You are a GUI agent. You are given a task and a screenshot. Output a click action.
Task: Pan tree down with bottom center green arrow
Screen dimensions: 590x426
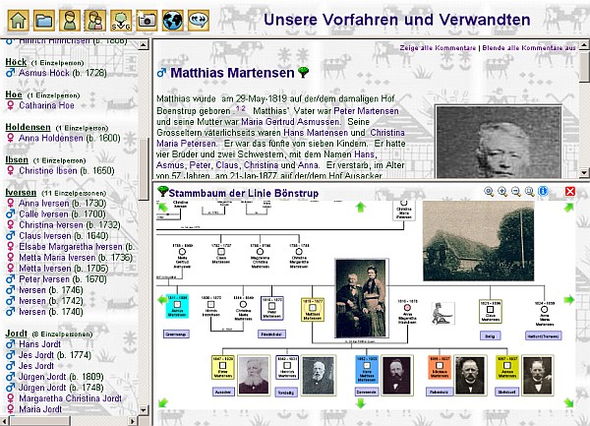pos(361,403)
